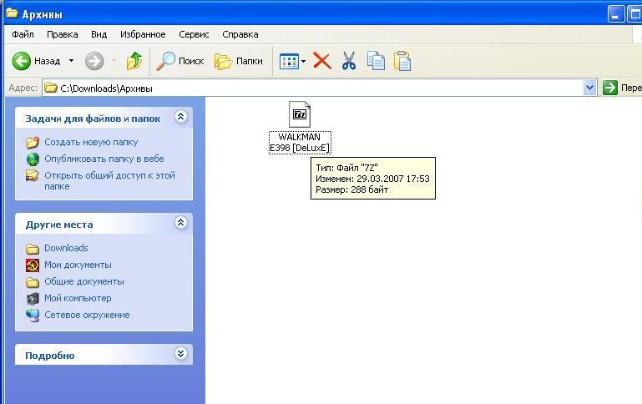Click the WALKMAN E398 [DeLuxE] file name
Viewport: 642px width, 404px height.
click(x=300, y=143)
